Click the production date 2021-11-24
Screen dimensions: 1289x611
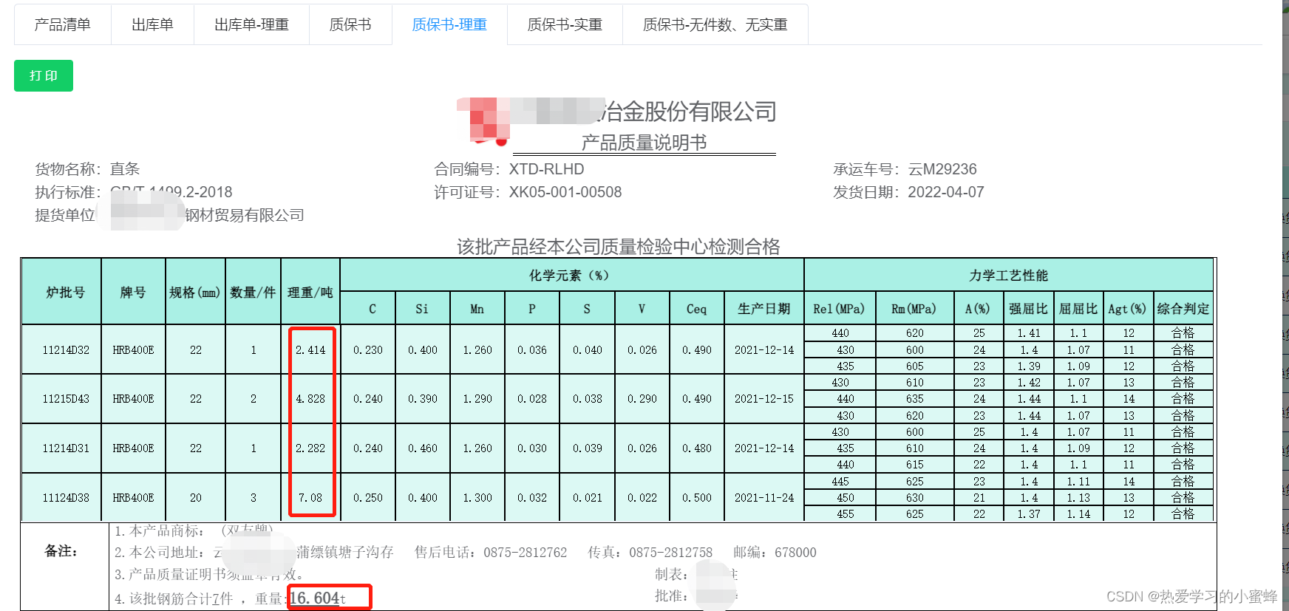pyautogui.click(x=764, y=497)
